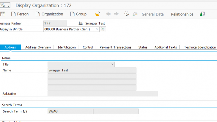Go to next partner with forward arrow
Image resolution: width=217 pixels, height=122 pixels.
(x=116, y=14)
